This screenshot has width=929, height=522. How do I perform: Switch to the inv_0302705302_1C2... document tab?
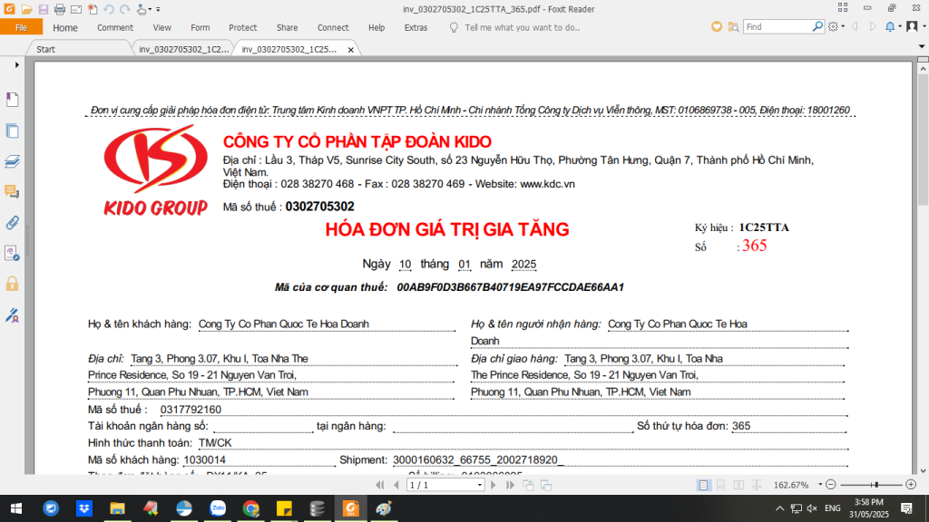(x=183, y=49)
